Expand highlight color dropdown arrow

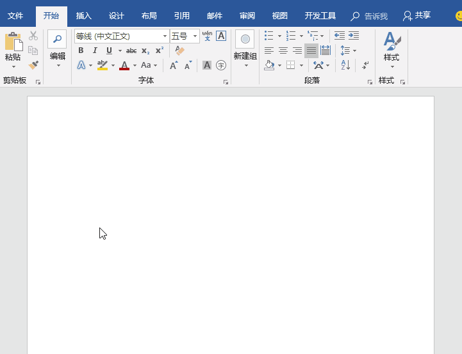(x=113, y=65)
